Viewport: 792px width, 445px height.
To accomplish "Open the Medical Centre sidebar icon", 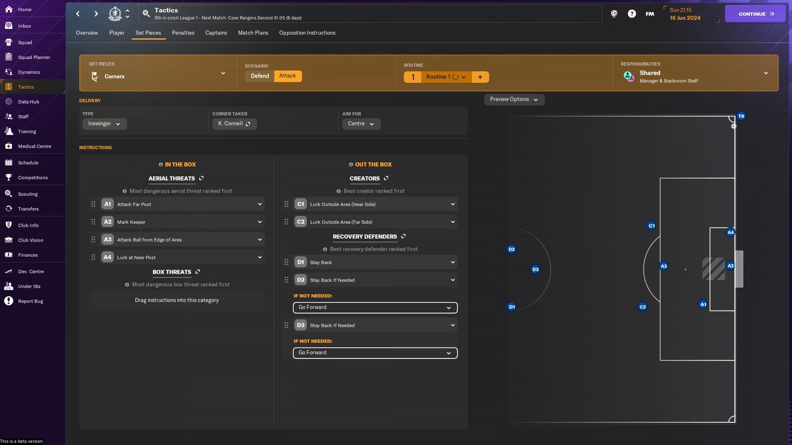I will [9, 146].
